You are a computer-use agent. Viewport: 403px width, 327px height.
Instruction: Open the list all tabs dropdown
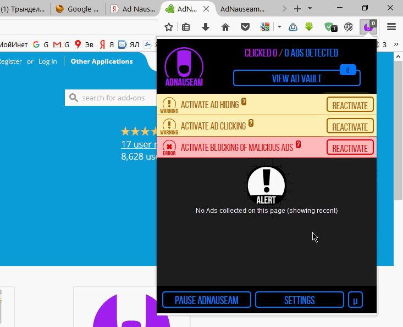tap(310, 9)
